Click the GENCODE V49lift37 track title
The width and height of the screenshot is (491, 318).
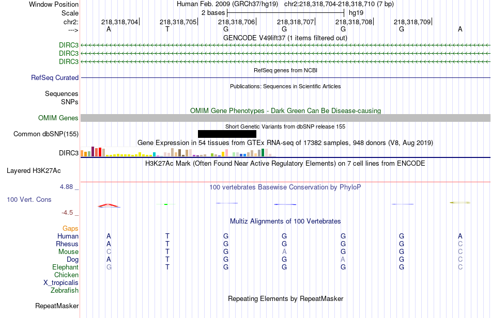point(285,38)
